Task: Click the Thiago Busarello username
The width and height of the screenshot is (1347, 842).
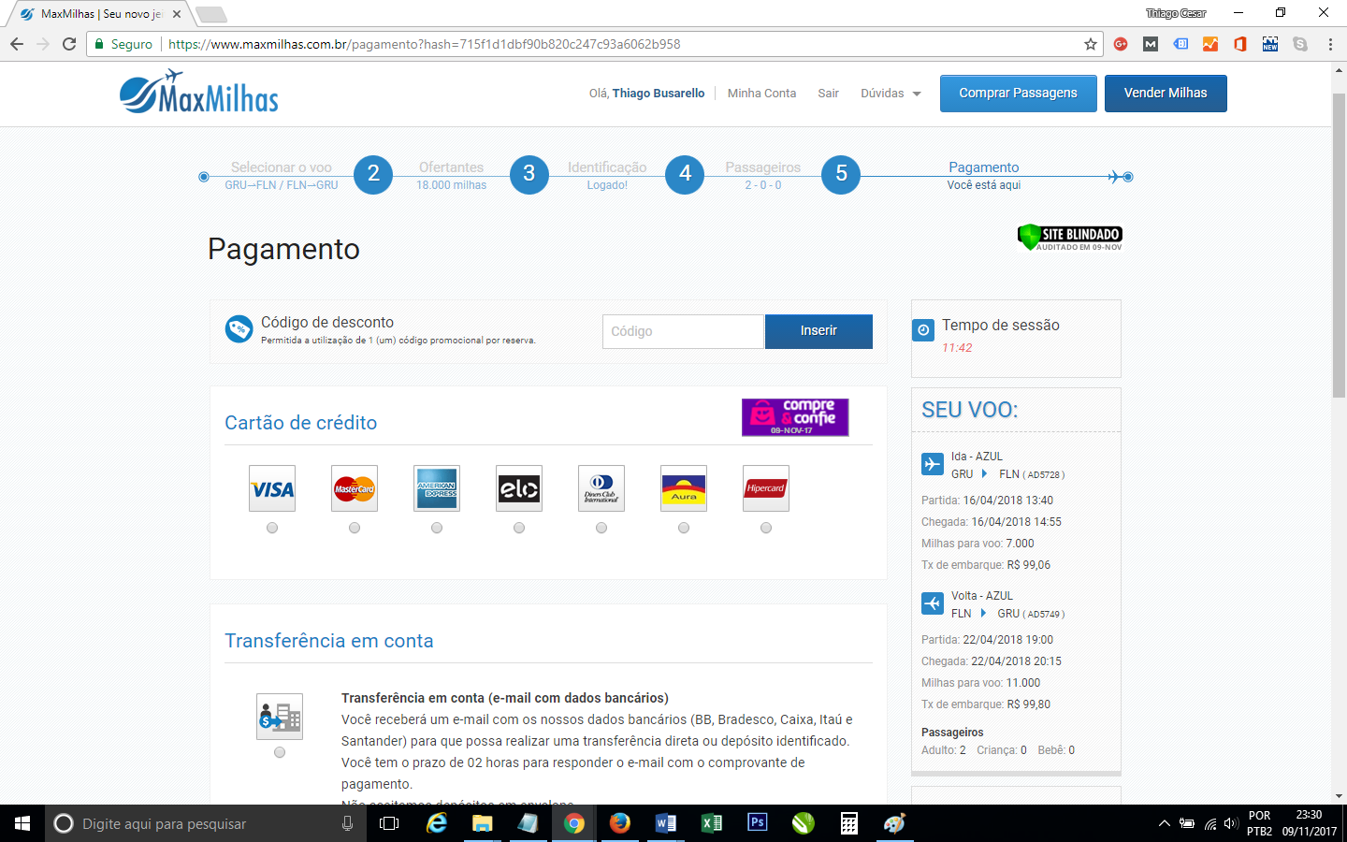Action: click(x=659, y=94)
